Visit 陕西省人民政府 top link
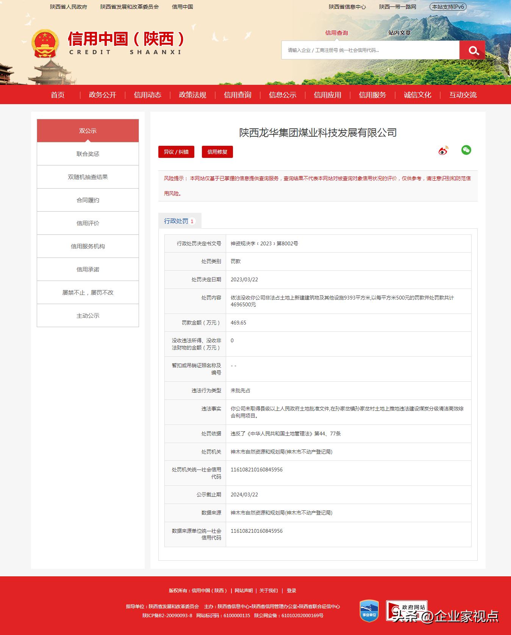This screenshot has height=635, width=511. pyautogui.click(x=69, y=7)
